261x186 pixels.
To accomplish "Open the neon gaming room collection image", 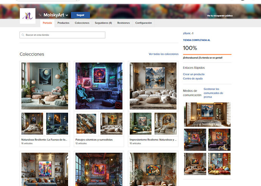I will point(99,86).
